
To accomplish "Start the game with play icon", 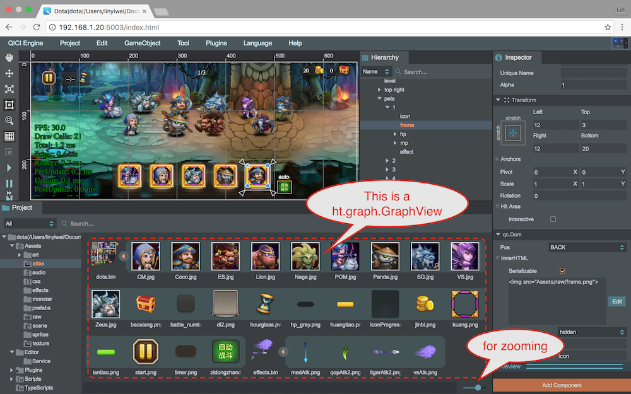I will (x=9, y=168).
